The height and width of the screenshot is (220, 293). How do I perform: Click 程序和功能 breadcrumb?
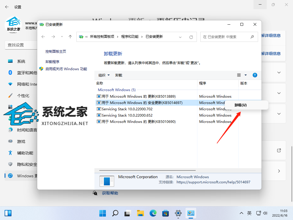point(130,37)
